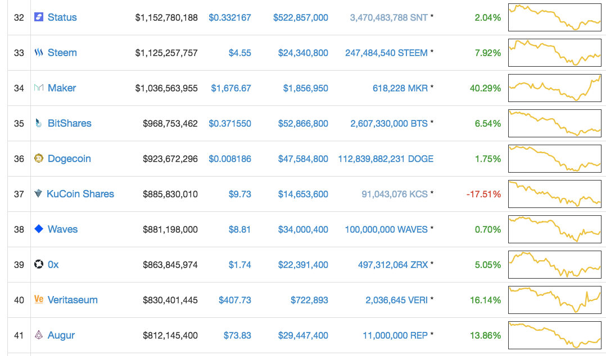
Task: Open the Status coin page link
Action: pyautogui.click(x=62, y=17)
